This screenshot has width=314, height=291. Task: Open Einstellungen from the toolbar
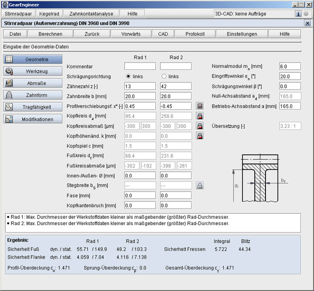242,34
